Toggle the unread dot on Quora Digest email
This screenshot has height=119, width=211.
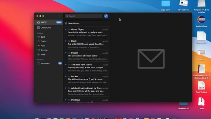(x=66, y=29)
